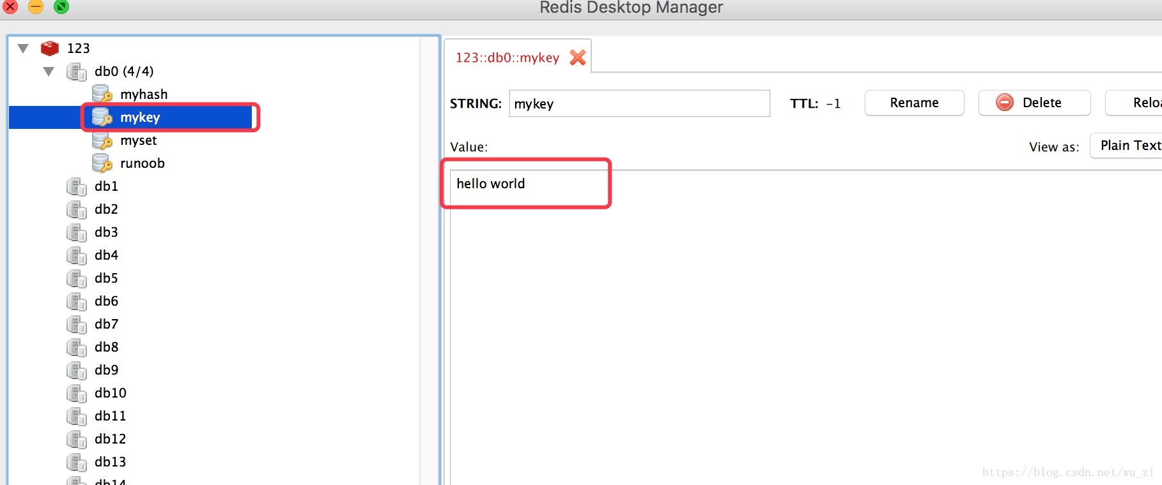The width and height of the screenshot is (1162, 485).
Task: Select the db5 database label
Action: [106, 278]
